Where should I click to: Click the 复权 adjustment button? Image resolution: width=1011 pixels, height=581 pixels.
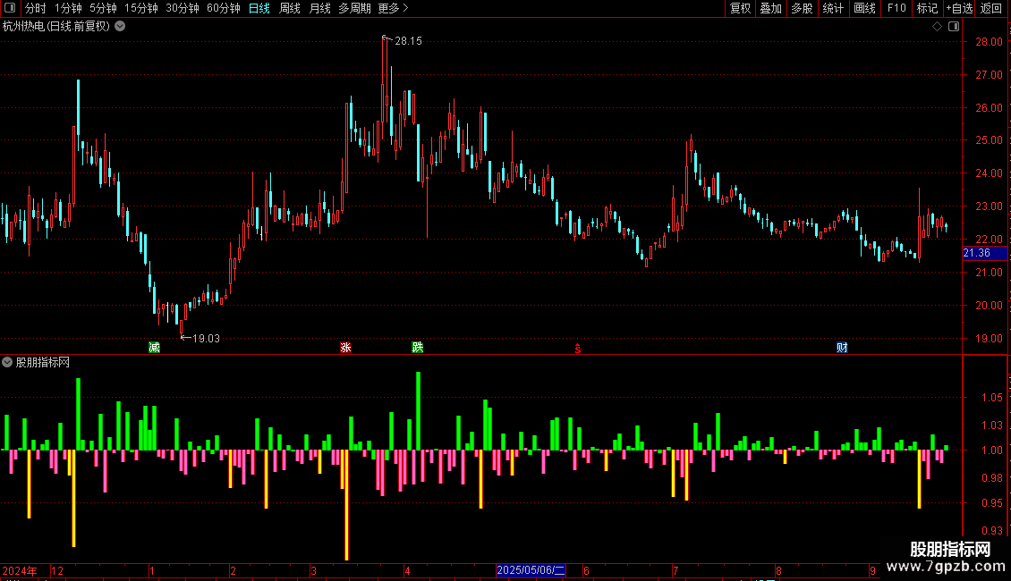tap(740, 8)
